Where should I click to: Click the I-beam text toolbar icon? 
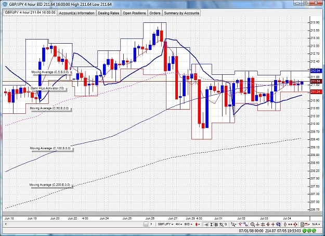coord(211,224)
